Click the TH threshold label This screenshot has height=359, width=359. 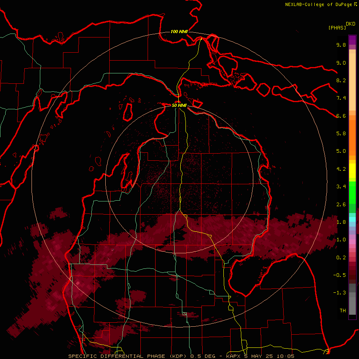pos(343,310)
